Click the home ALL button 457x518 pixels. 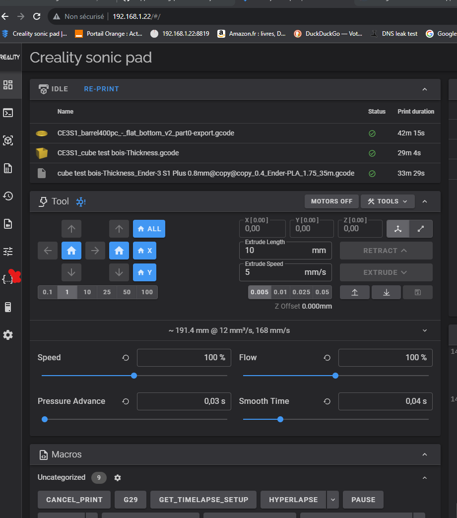pyautogui.click(x=149, y=229)
